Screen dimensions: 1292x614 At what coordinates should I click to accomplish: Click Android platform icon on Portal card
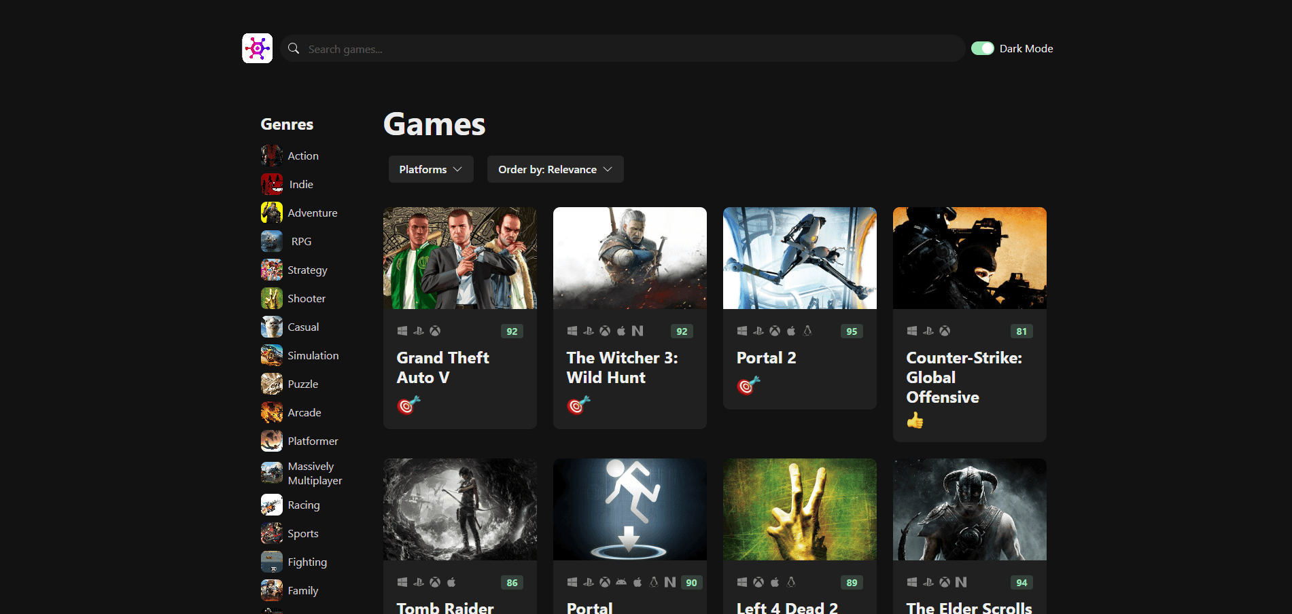click(621, 582)
